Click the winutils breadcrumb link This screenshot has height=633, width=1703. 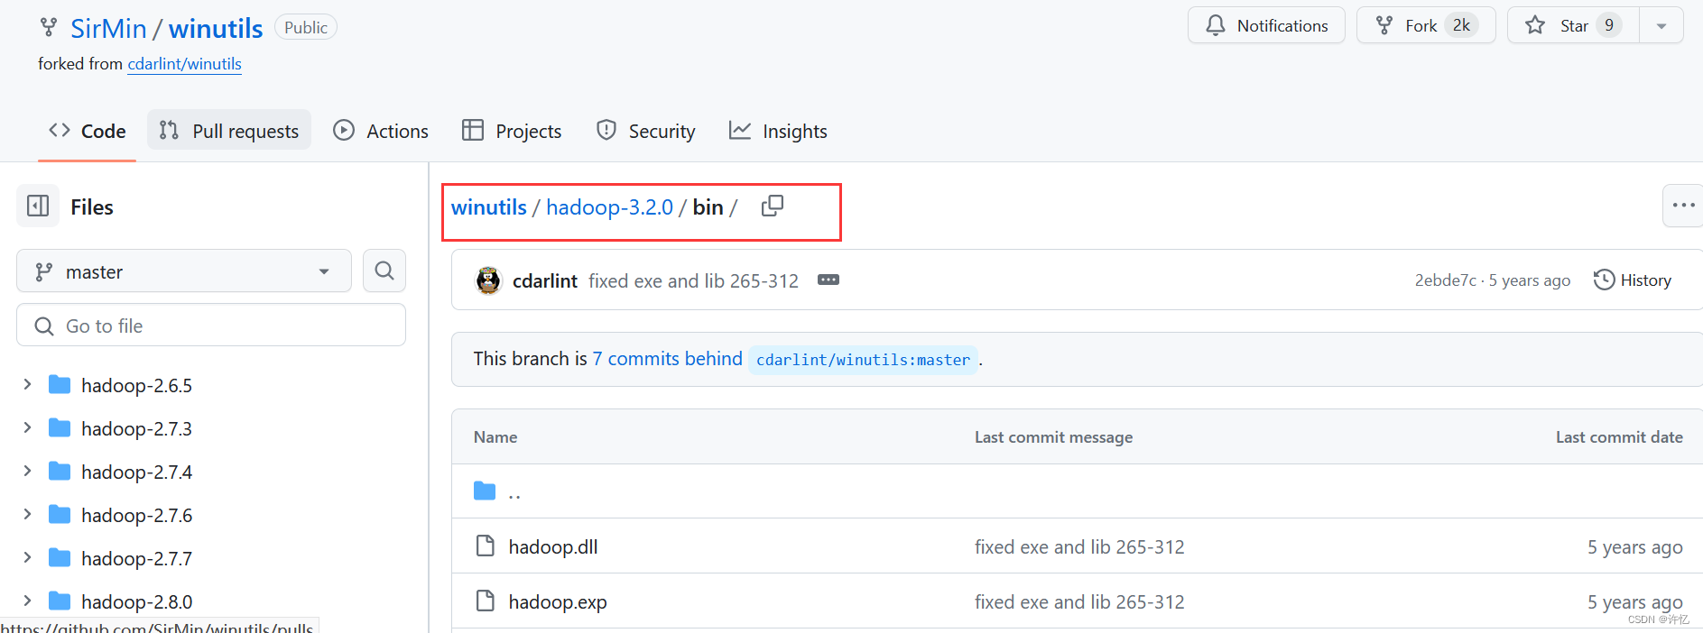(488, 207)
